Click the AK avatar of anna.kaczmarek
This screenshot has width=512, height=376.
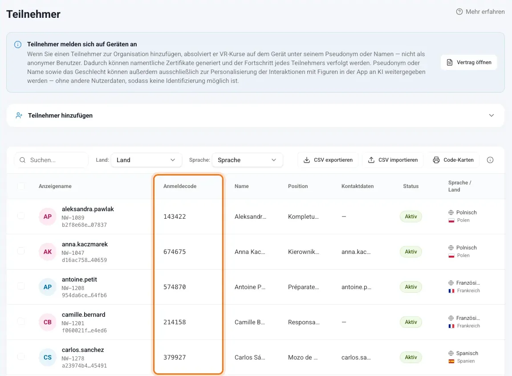coord(47,252)
